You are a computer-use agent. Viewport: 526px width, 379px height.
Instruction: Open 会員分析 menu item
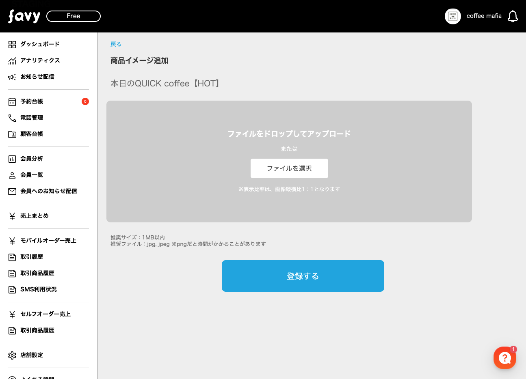click(x=32, y=159)
